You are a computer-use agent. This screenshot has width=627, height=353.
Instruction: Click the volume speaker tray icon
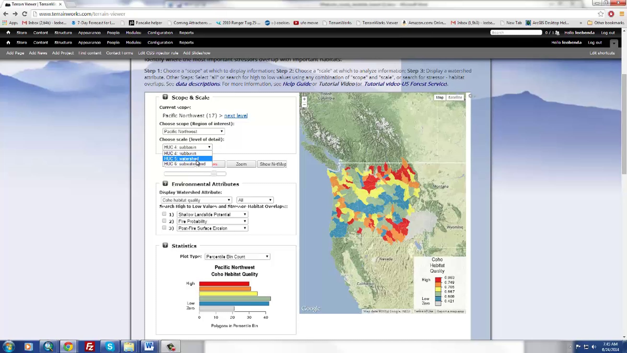594,347
